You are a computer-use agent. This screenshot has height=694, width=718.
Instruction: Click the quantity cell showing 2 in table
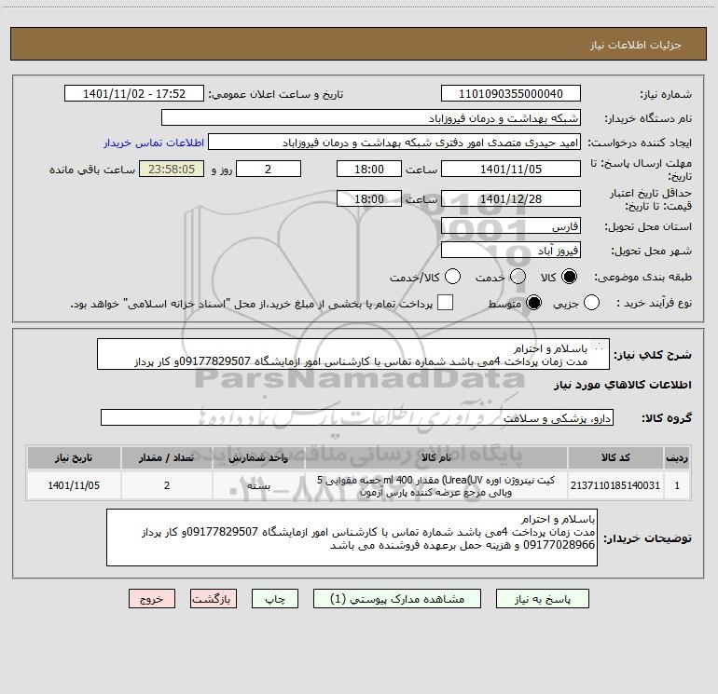tap(167, 485)
